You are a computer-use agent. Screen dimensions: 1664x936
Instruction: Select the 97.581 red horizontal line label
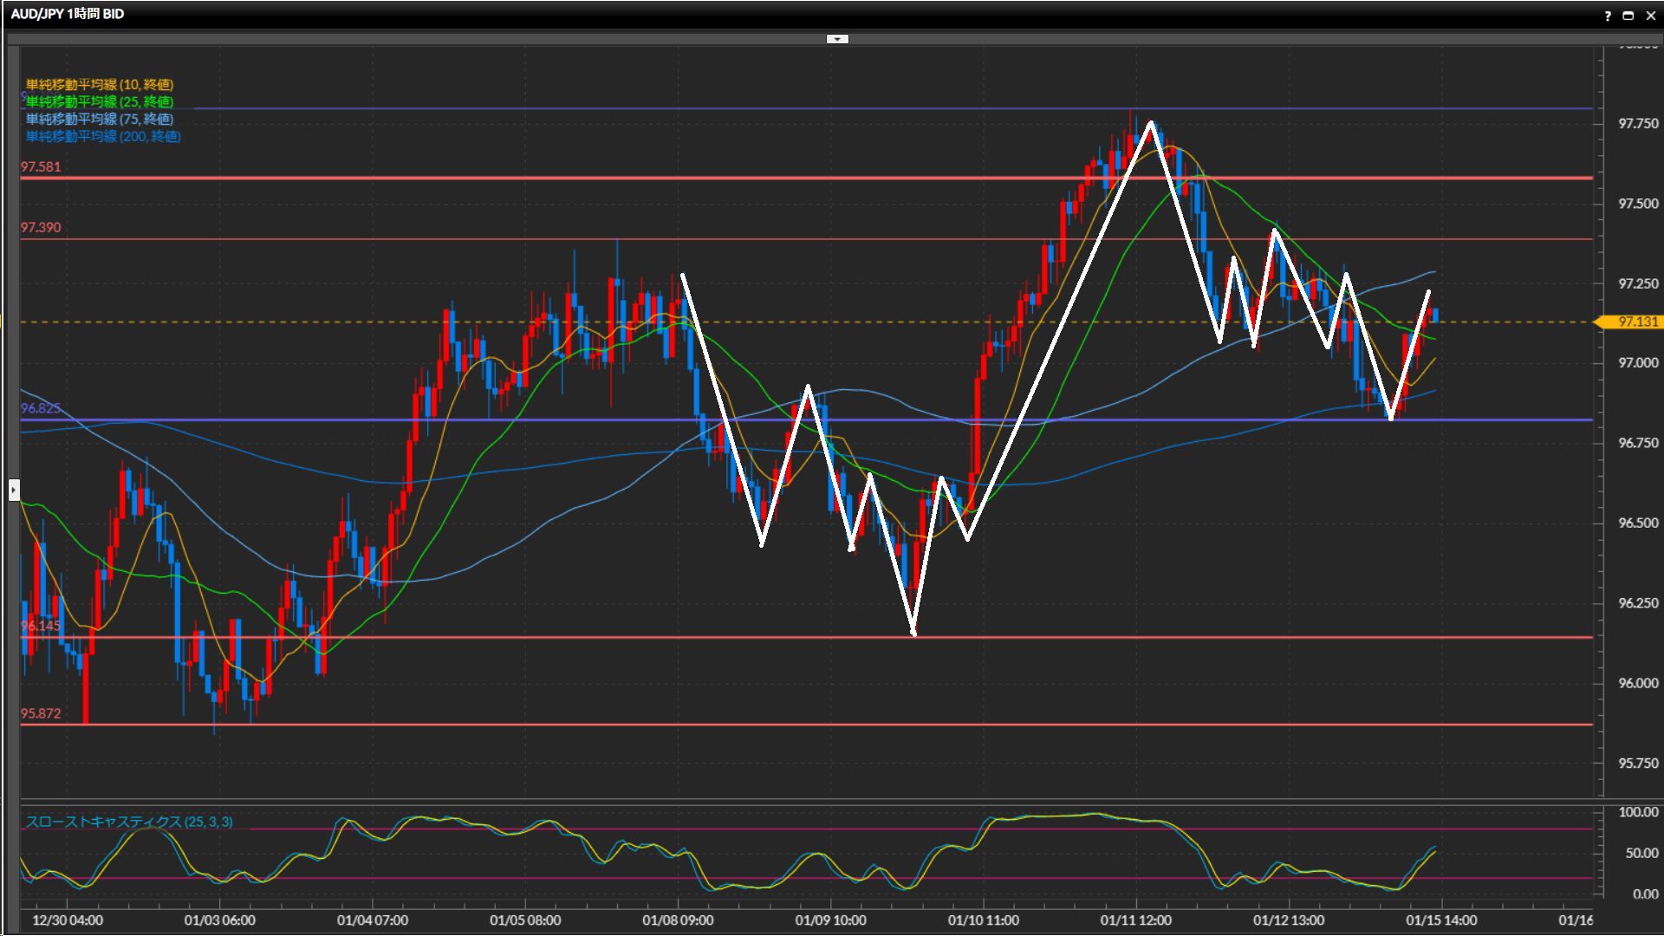click(41, 166)
